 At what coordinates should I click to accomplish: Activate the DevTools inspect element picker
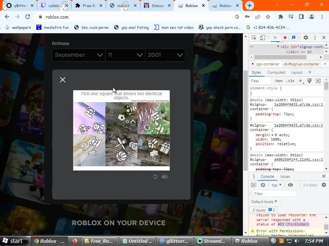[254, 37]
